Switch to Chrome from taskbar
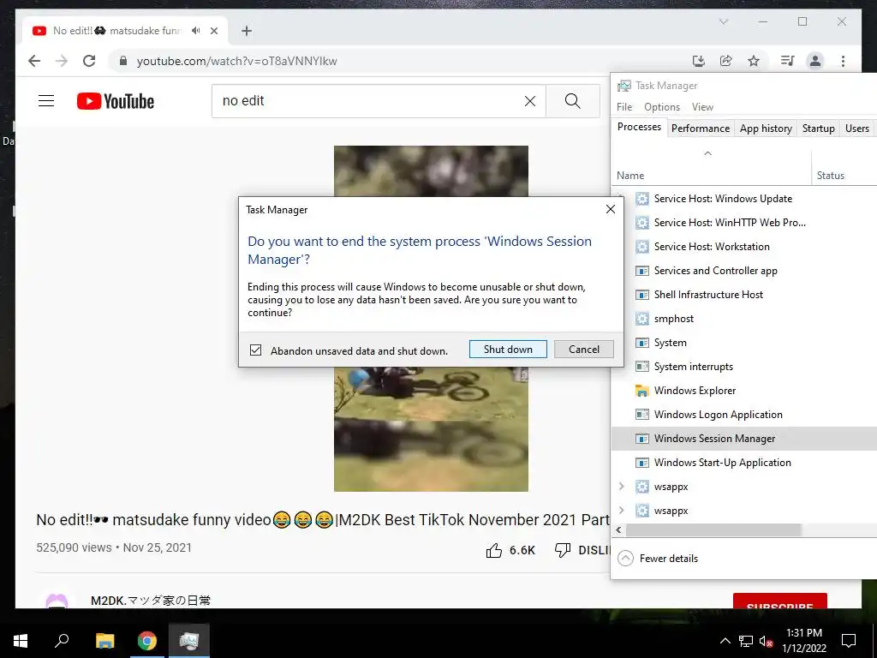 (147, 641)
